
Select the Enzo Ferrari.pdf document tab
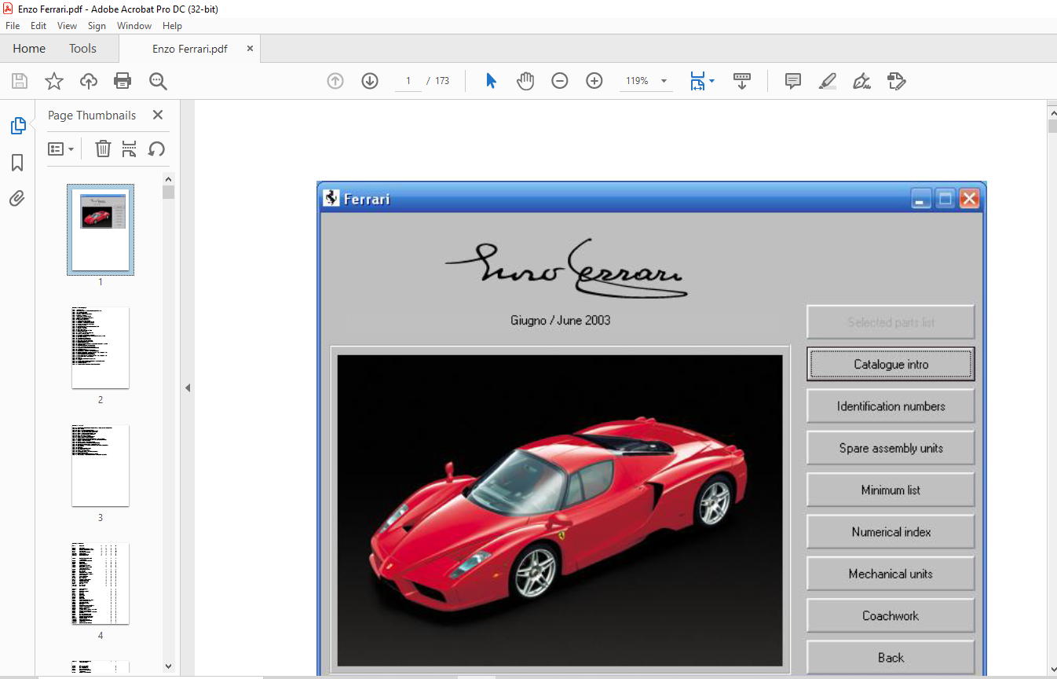(x=190, y=49)
